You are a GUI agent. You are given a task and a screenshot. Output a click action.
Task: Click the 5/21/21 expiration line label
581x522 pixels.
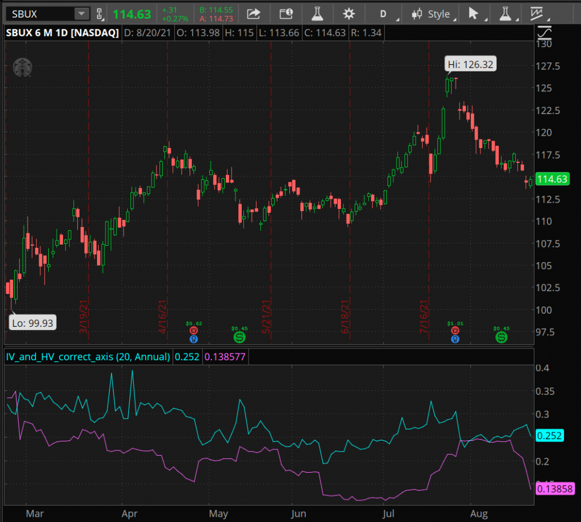(x=267, y=317)
